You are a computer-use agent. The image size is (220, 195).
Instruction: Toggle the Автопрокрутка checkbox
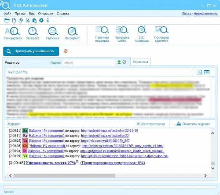[138, 124]
